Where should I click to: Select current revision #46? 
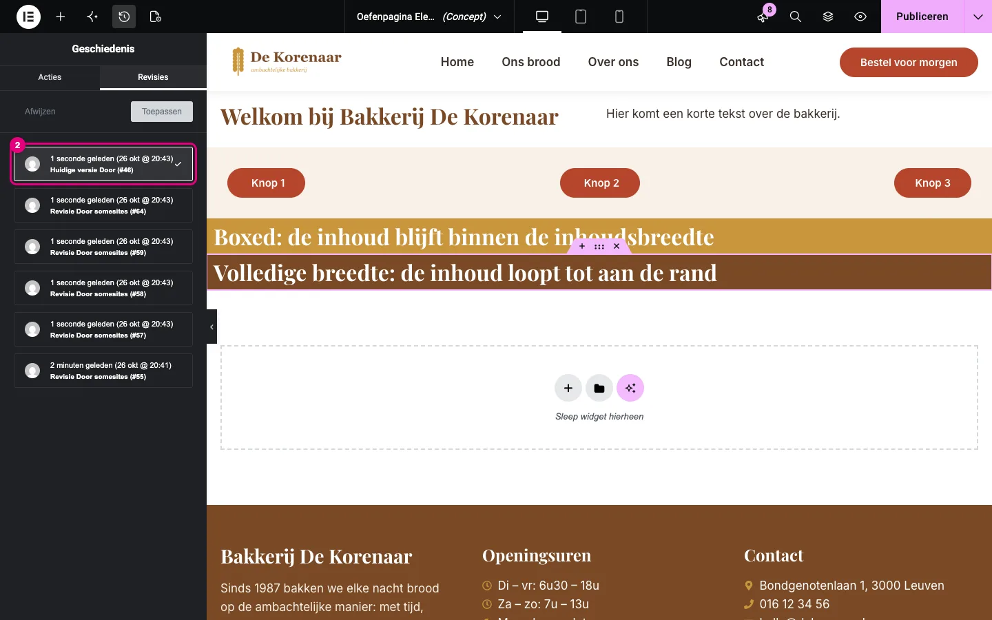[x=103, y=164]
